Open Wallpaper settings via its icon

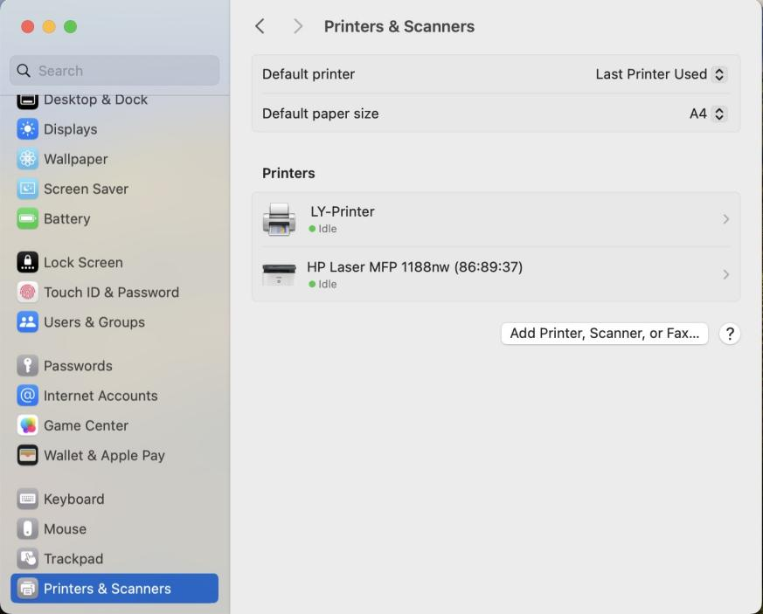point(28,159)
